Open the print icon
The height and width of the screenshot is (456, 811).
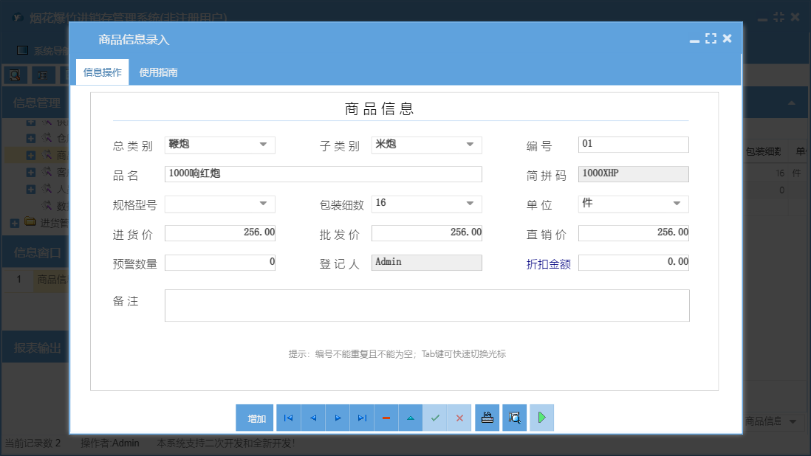[x=487, y=418]
